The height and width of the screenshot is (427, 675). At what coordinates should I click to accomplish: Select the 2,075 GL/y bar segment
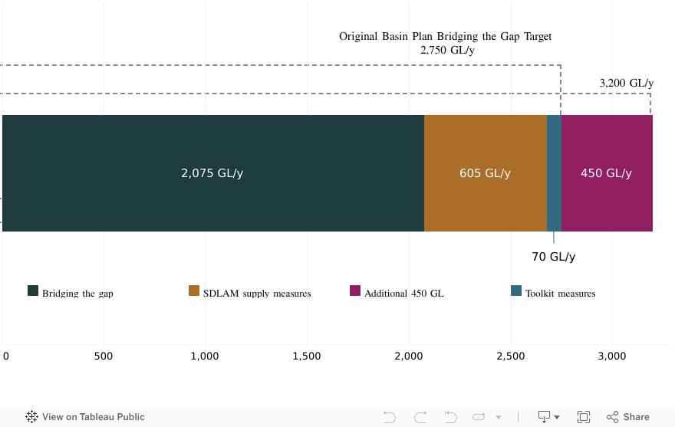[212, 173]
